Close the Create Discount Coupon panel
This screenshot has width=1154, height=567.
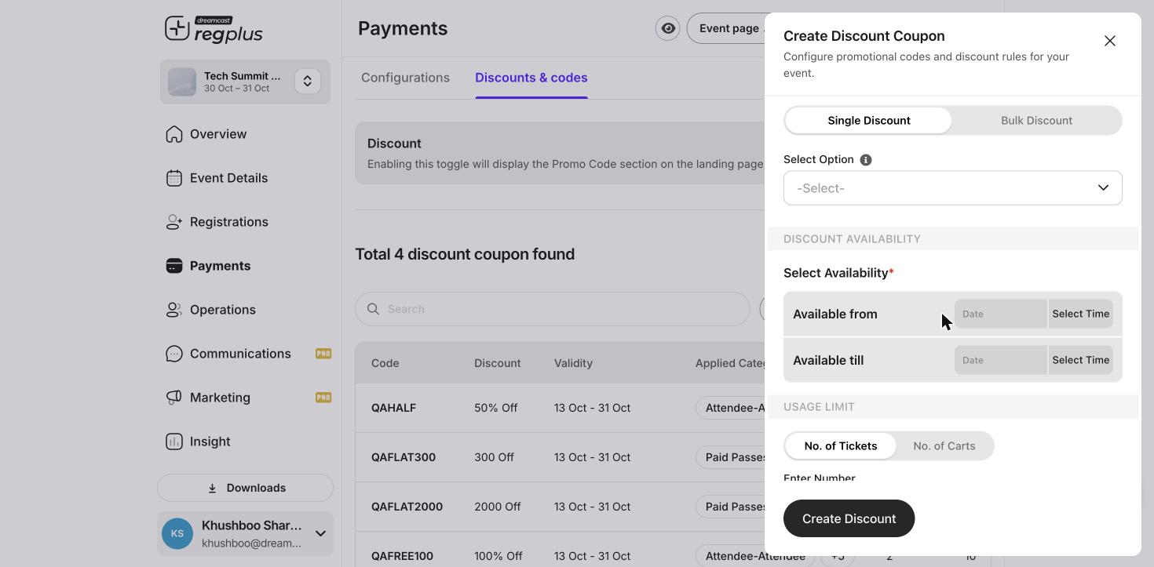[1110, 41]
